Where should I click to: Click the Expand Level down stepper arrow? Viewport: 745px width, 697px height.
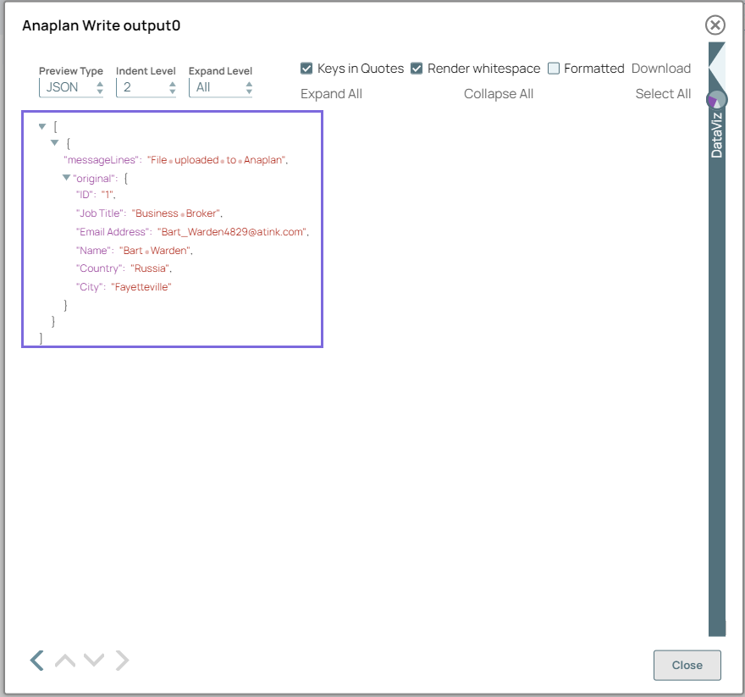click(248, 90)
